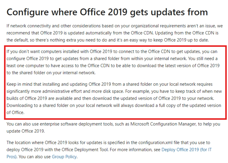Click the word 'Pros)' on the last line
228x163 pixels.
click(x=12, y=157)
